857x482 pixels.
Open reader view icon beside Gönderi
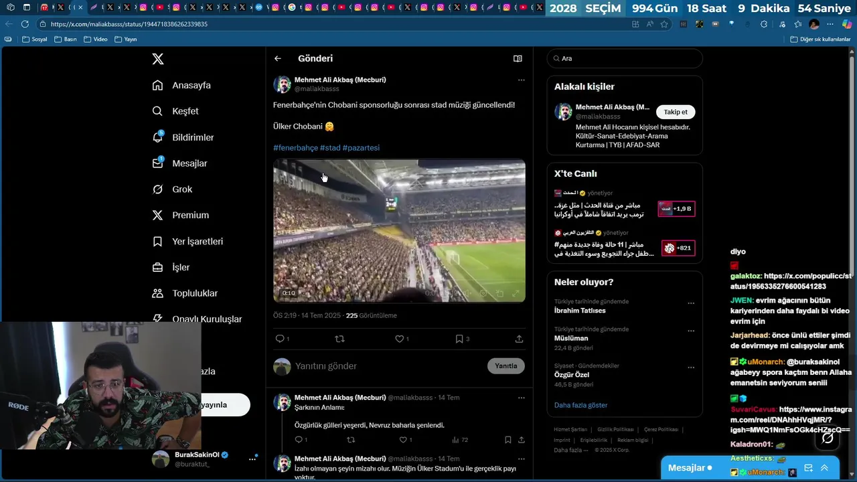point(518,58)
